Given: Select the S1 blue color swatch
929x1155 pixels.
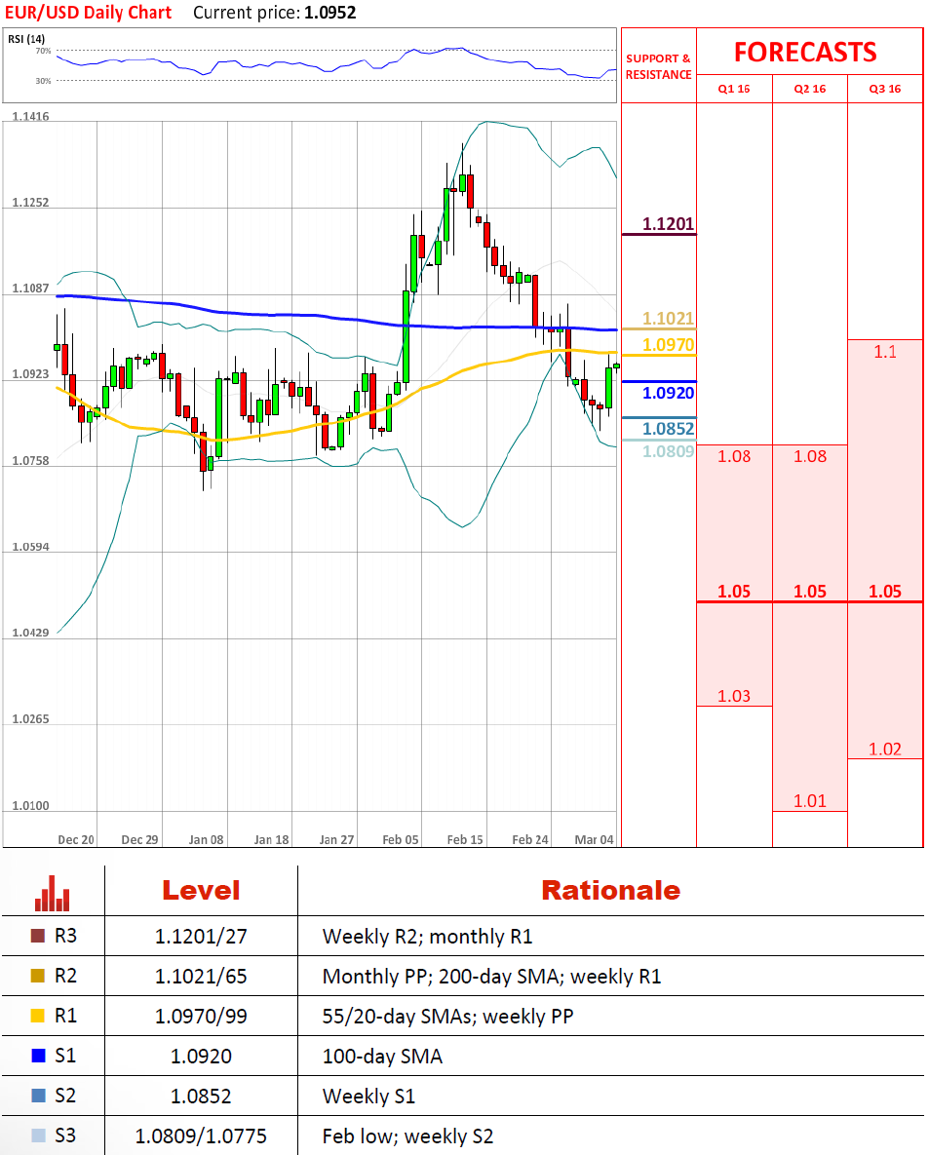Looking at the screenshot, I should click(x=38, y=1056).
